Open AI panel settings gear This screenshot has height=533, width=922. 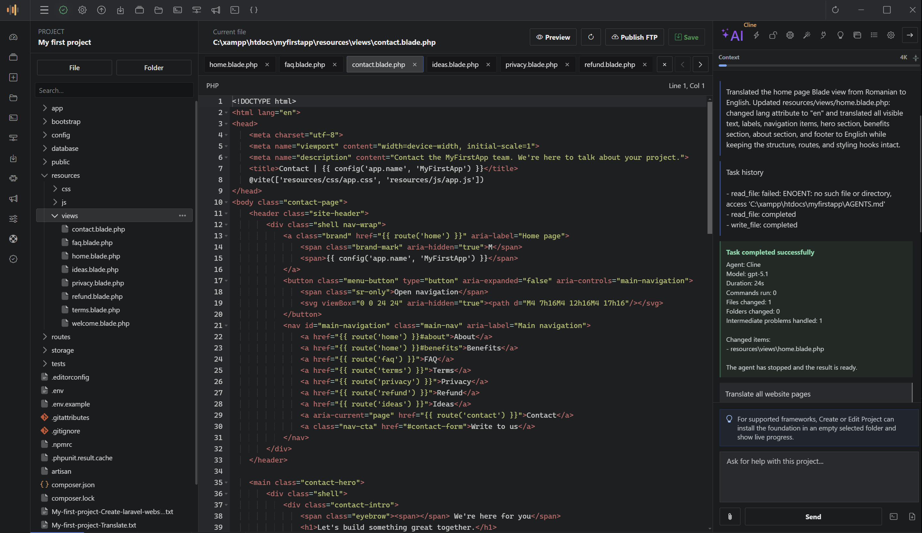tap(891, 35)
